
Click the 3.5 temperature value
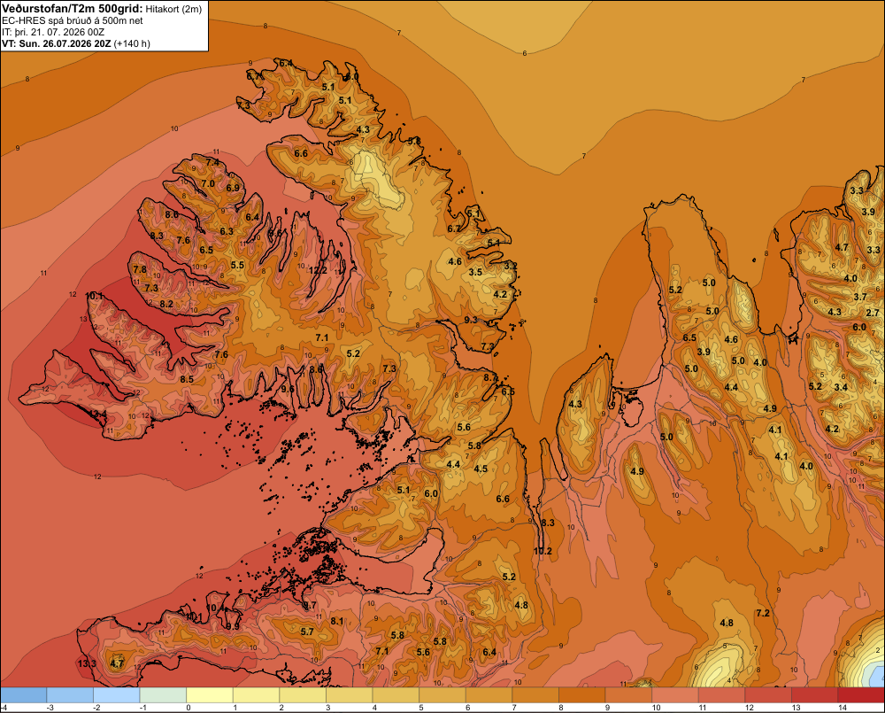pos(476,272)
